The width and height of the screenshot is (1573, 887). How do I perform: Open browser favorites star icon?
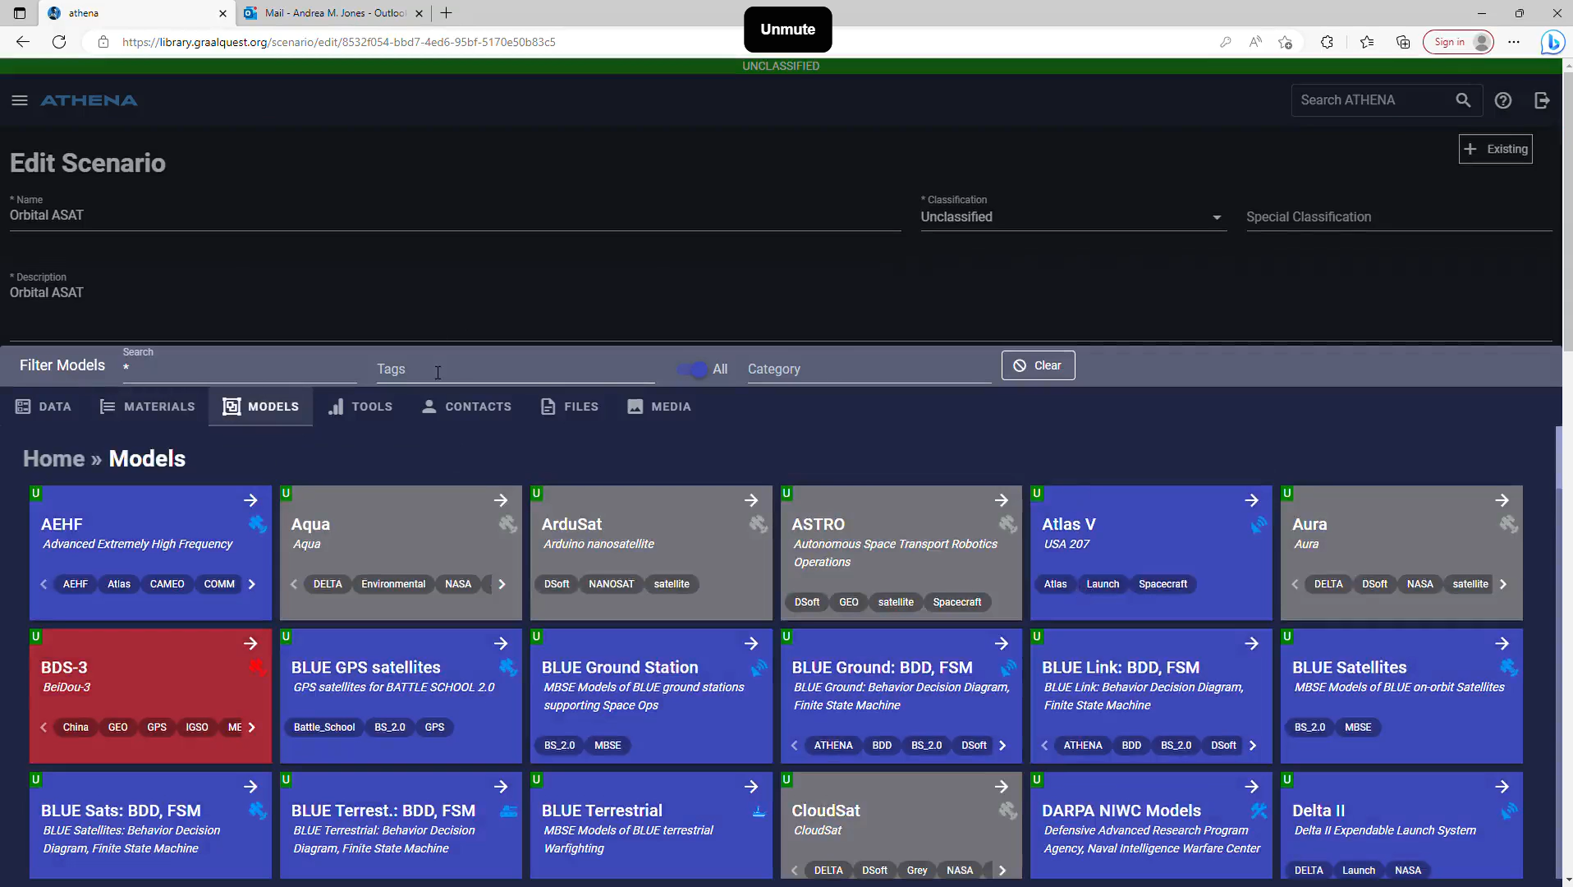[1366, 42]
